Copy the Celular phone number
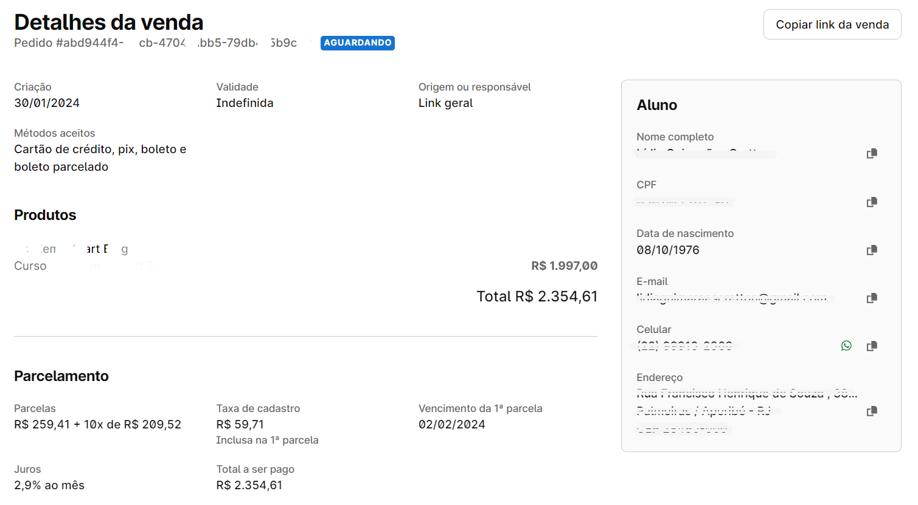The image size is (918, 505). tap(872, 346)
